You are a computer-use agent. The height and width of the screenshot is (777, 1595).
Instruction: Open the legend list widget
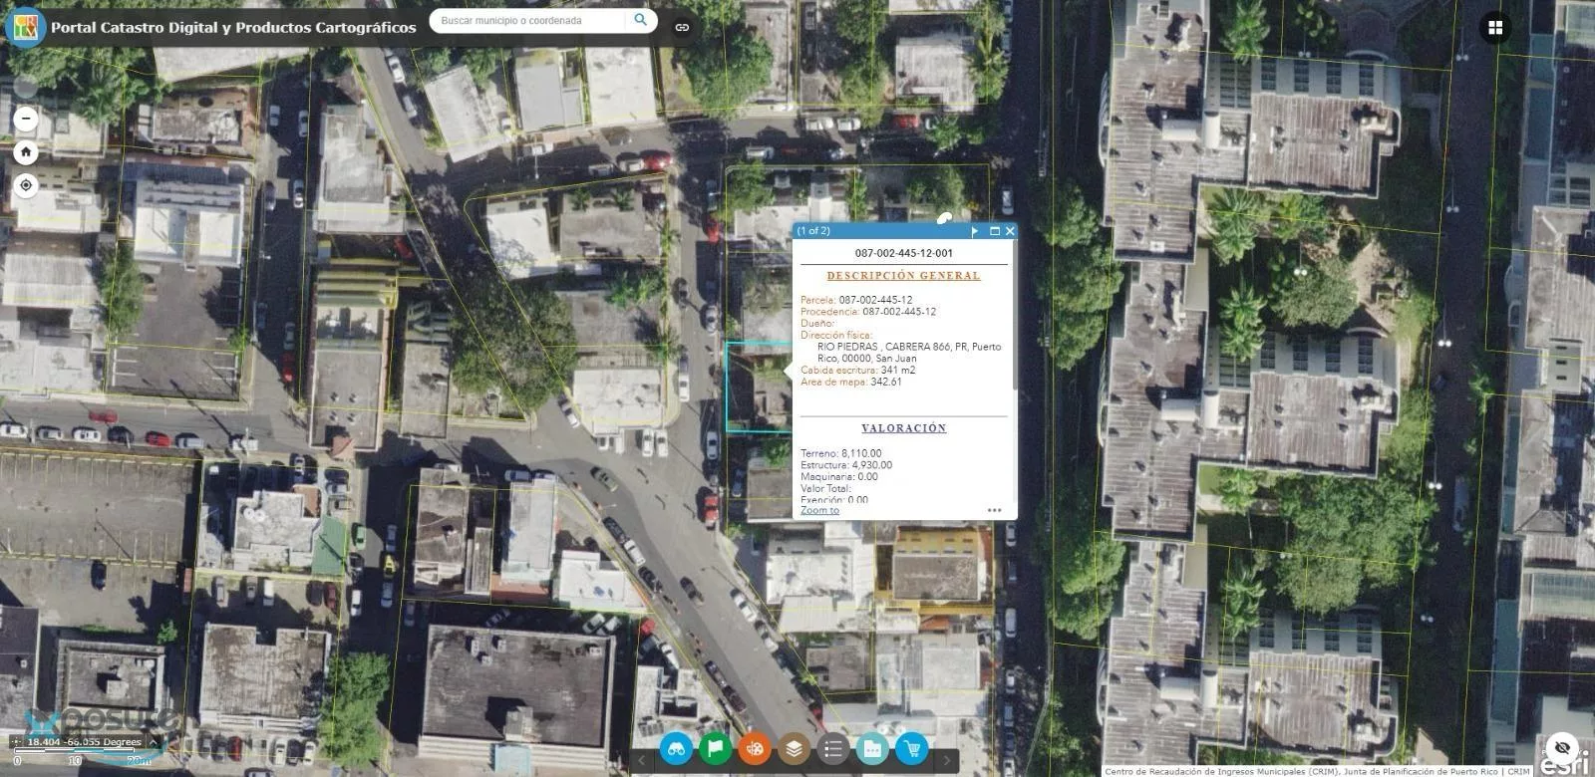[x=833, y=748]
